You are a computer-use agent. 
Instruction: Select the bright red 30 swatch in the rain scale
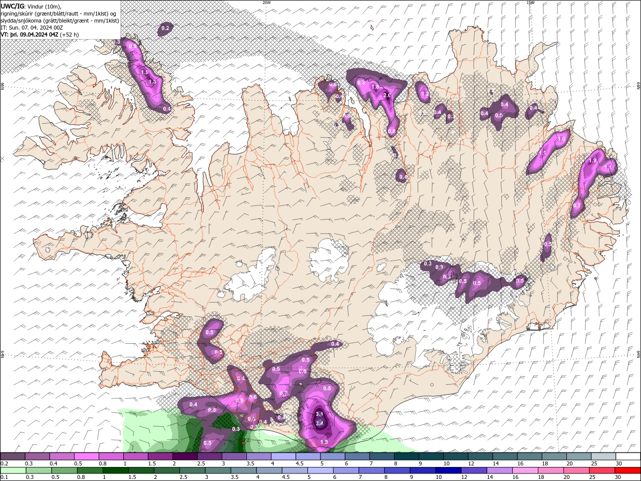[x=627, y=470]
